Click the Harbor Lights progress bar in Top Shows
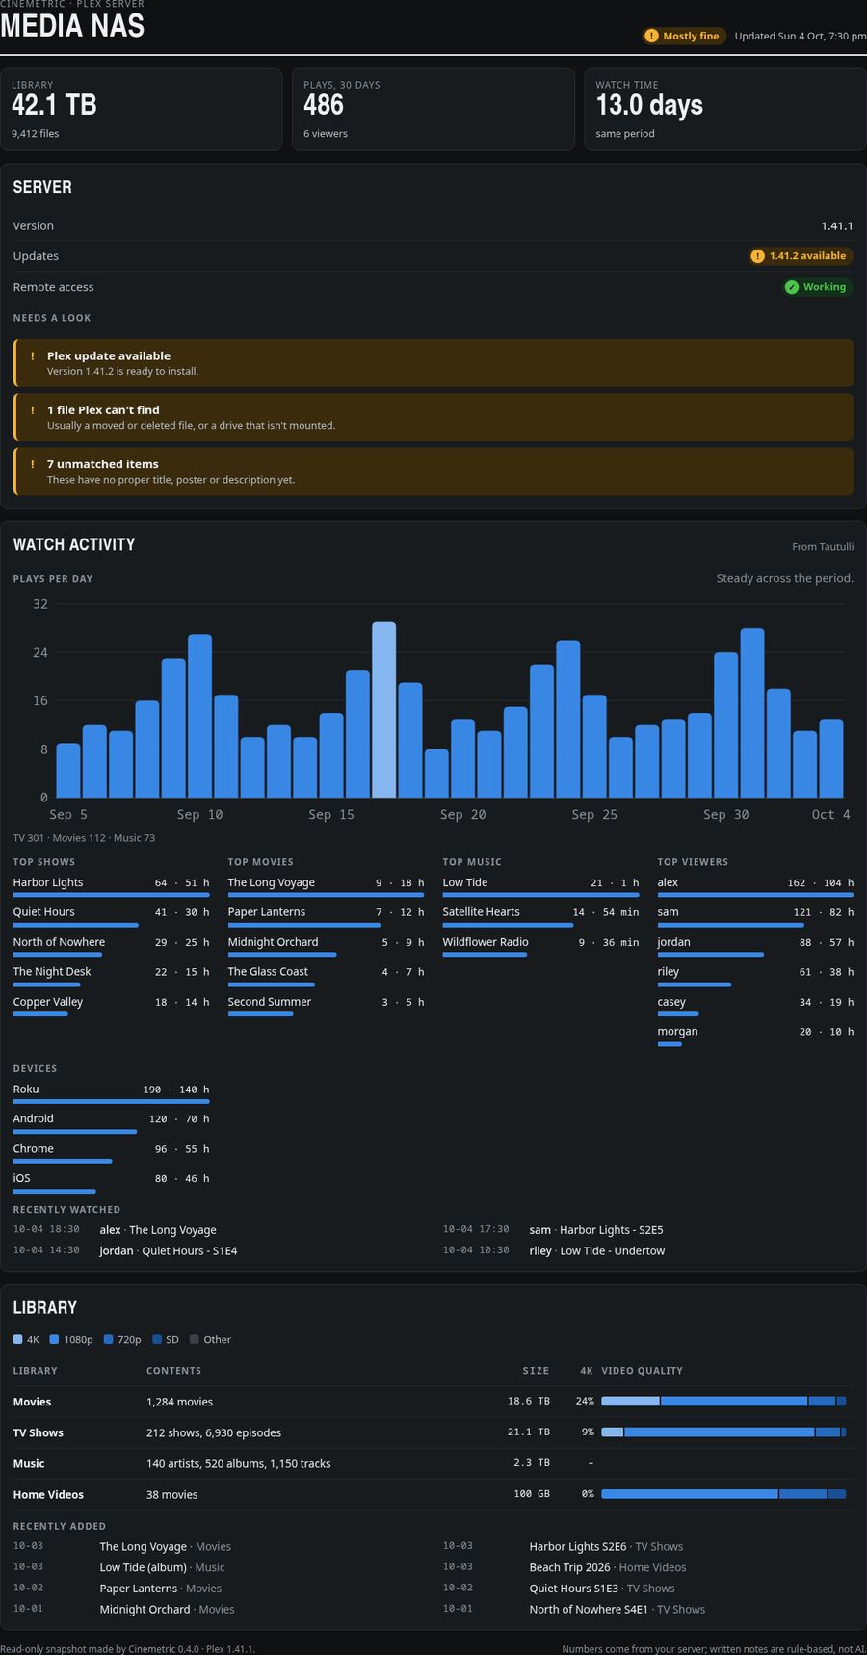This screenshot has height=1655, width=867. (111, 895)
